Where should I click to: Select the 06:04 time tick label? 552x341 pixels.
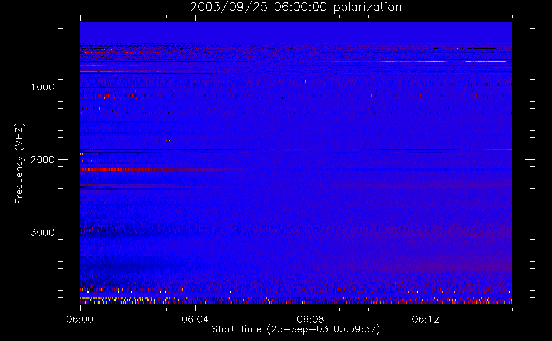tap(195, 320)
